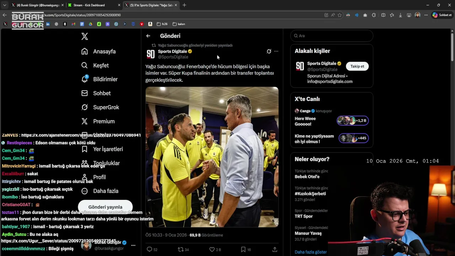
Task: Switch to the Stream - Kick Dashboard tab
Action: [89, 5]
